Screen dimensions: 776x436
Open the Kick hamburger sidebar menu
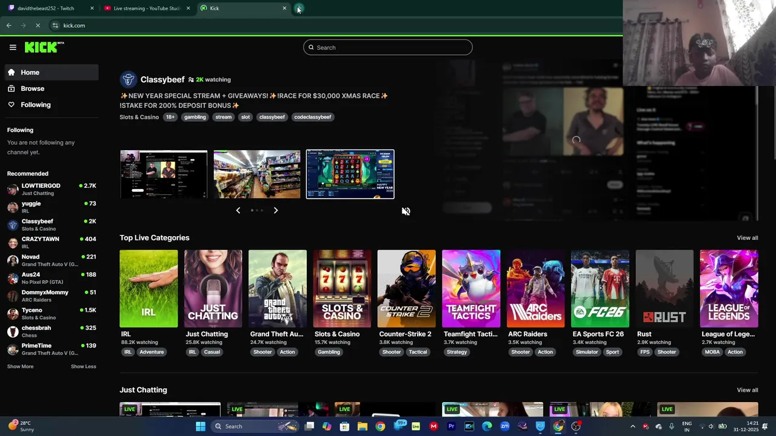point(13,47)
